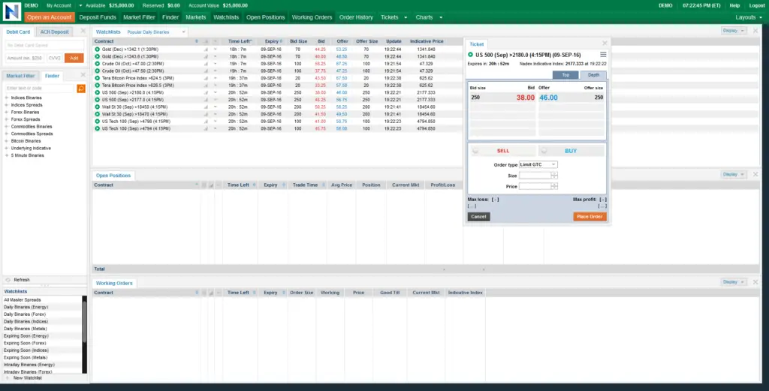Switch to the ACH Deposit tab

pos(54,32)
